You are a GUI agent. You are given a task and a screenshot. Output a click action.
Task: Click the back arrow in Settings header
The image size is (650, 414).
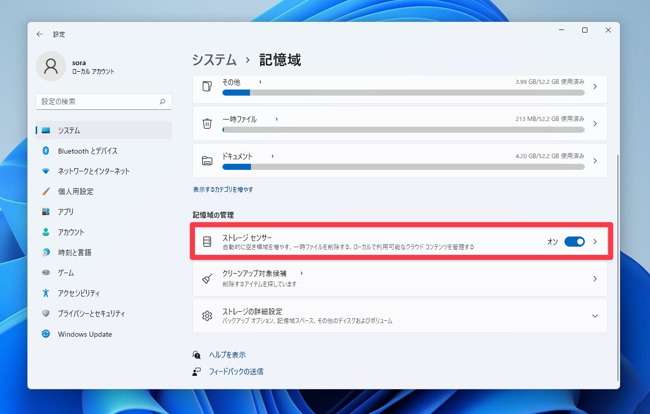pos(40,35)
